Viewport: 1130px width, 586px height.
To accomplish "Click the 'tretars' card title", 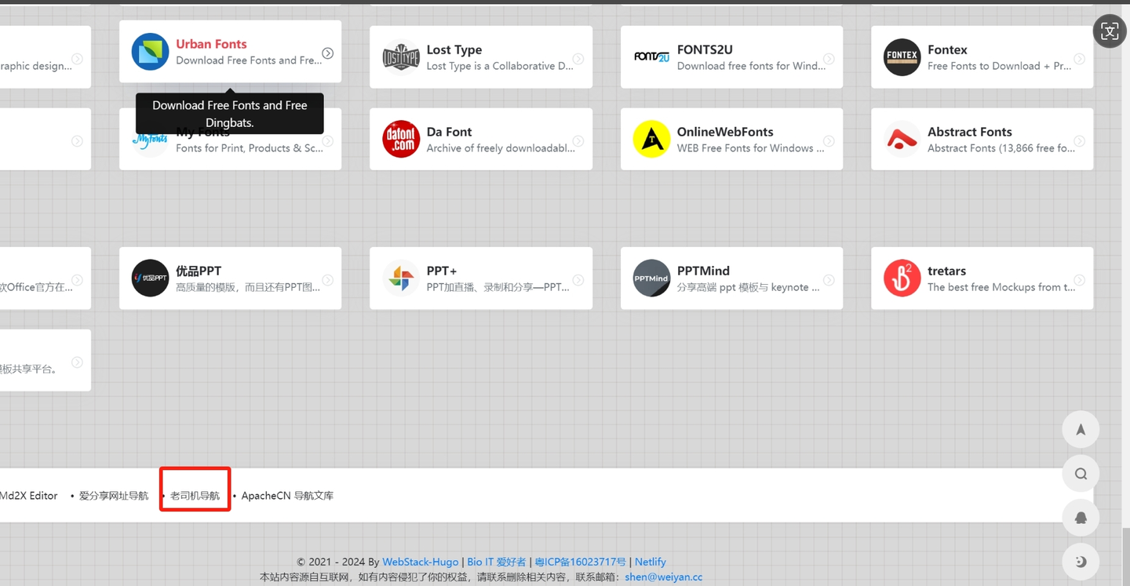I will (x=946, y=271).
